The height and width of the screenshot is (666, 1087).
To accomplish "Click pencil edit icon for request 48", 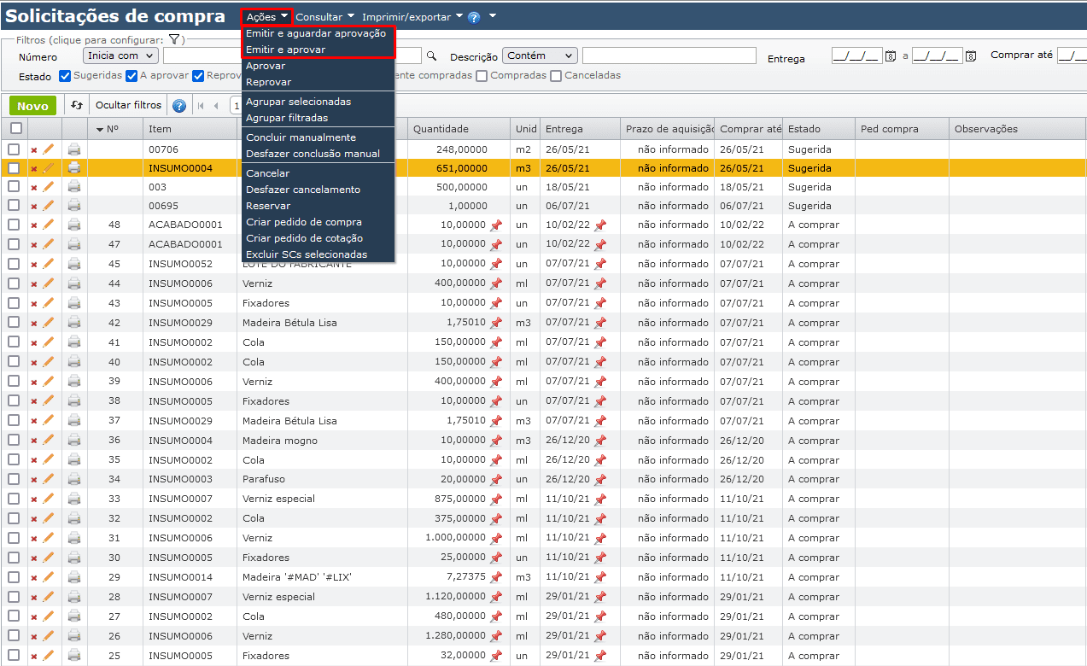I will click(49, 225).
